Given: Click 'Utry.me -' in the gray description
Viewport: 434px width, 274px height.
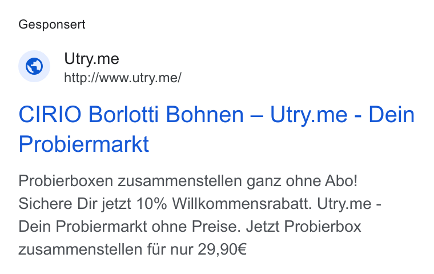Looking at the screenshot, I should coord(349,204).
